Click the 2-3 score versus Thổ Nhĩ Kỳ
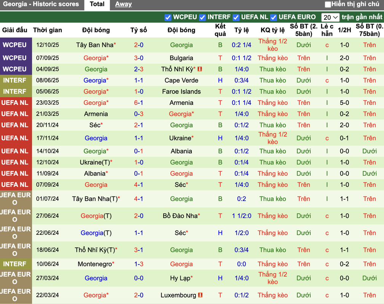The image size is (384, 304). click(x=139, y=69)
